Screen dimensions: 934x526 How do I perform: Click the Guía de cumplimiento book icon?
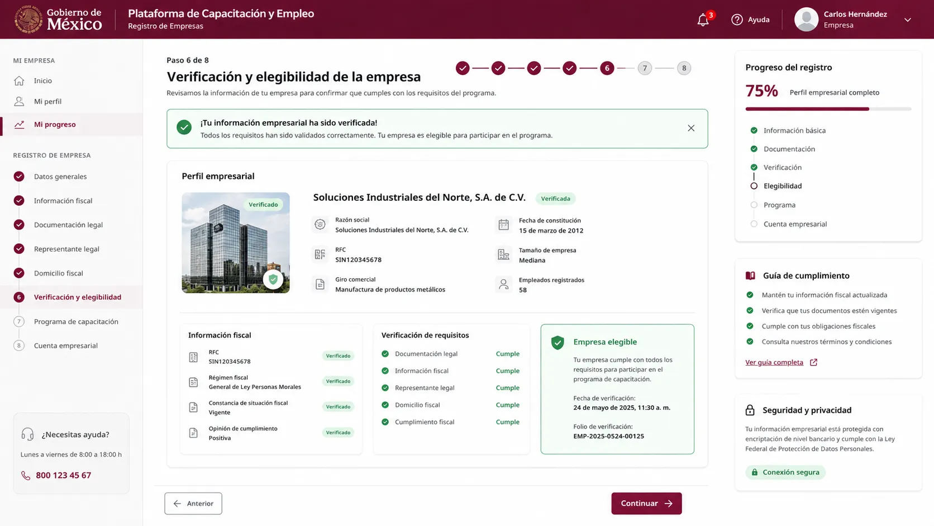(x=750, y=276)
